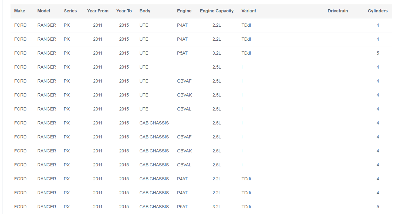Click RANGER in the UTE GBVAK row

[x=47, y=95]
